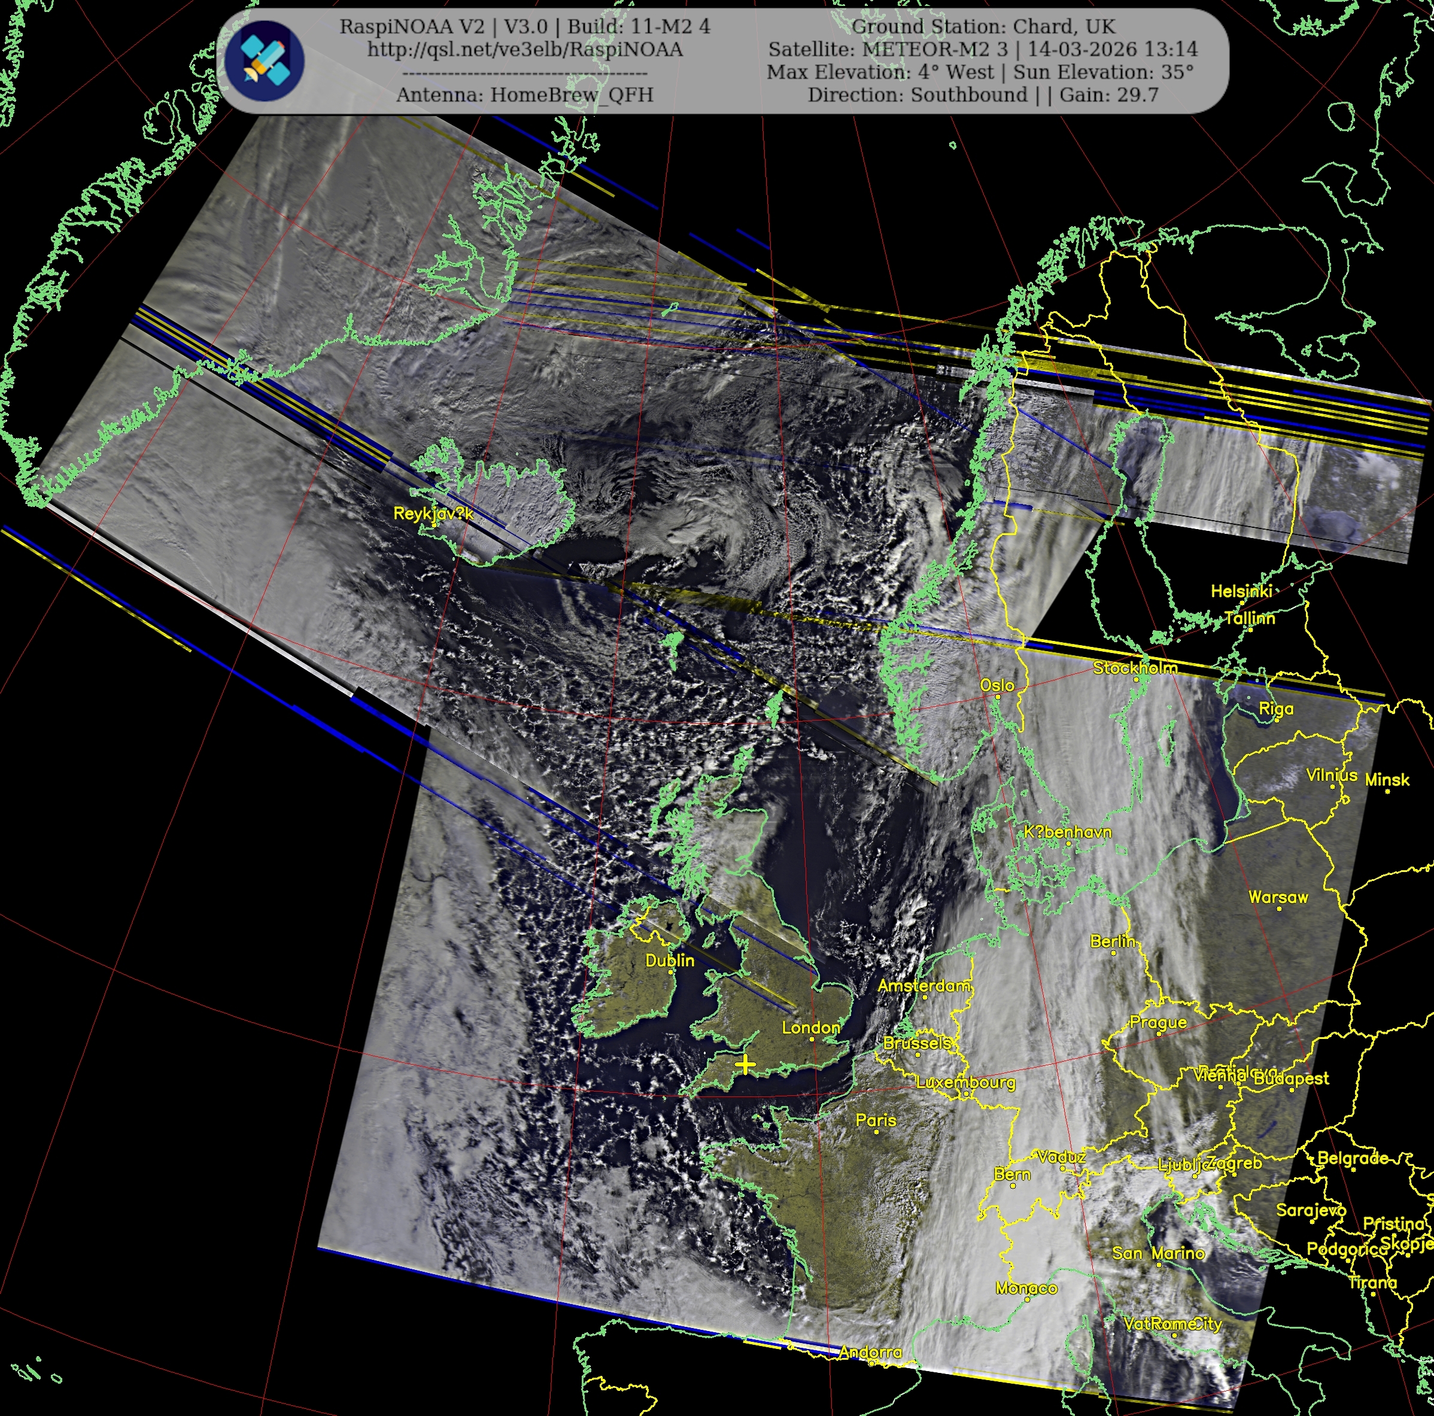Click the RaspiNOAA satellite logo icon
This screenshot has width=1434, height=1416.
click(x=265, y=61)
